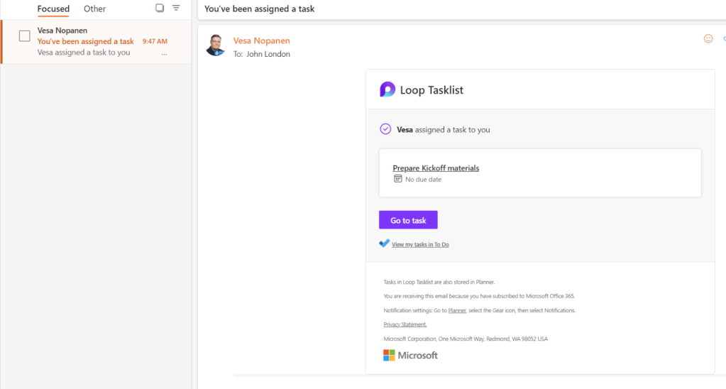Switch to the Focused inbox tab
The height and width of the screenshot is (389, 726).
(x=53, y=9)
